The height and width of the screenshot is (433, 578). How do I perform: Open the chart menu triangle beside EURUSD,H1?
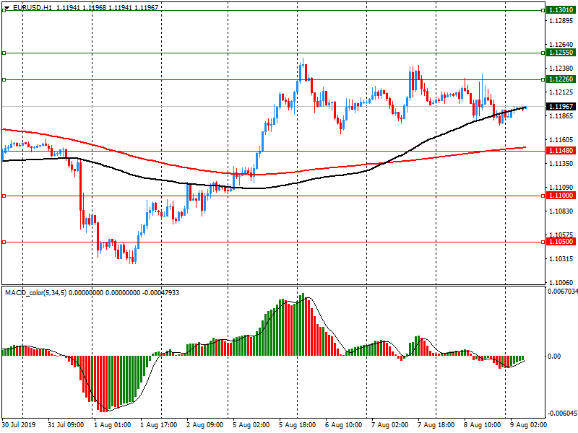pyautogui.click(x=7, y=8)
